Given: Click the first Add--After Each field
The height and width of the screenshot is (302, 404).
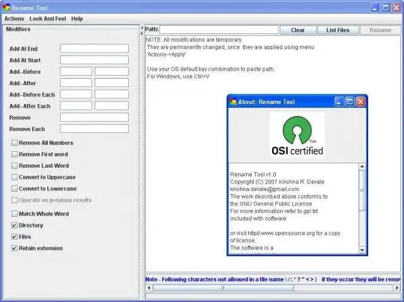Looking at the screenshot, I should point(76,106).
